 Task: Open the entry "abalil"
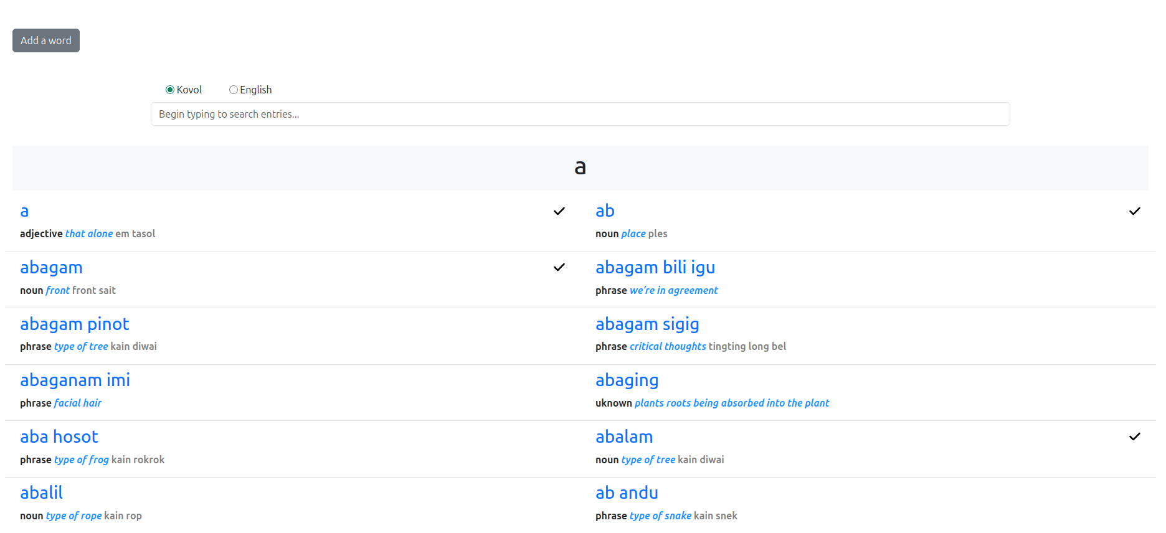coord(41,493)
